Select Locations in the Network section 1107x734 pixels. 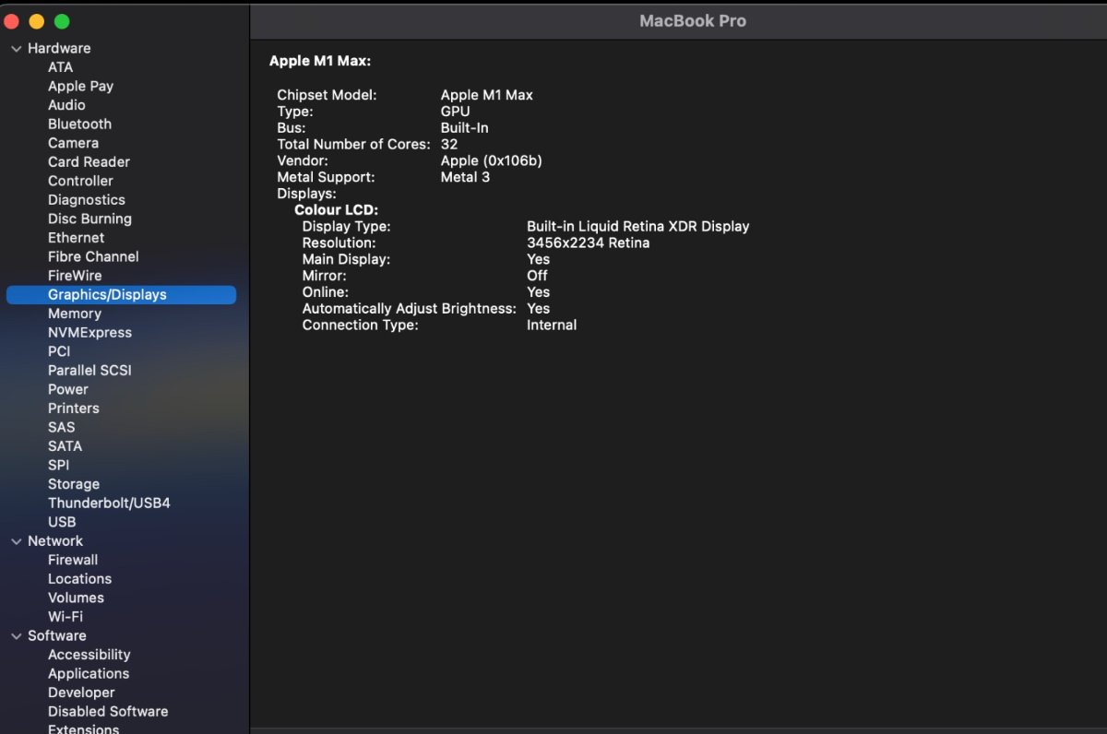pos(79,579)
